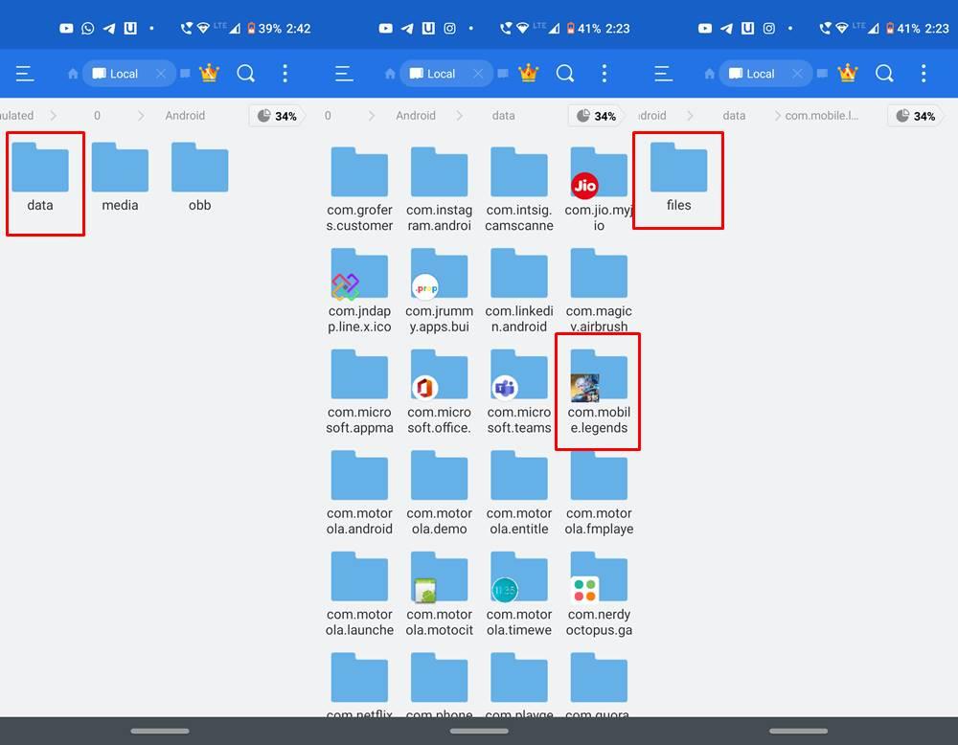Viewport: 958px width, 745px height.
Task: Open the com.nerdyoctopus.ga folder
Action: coord(599,598)
